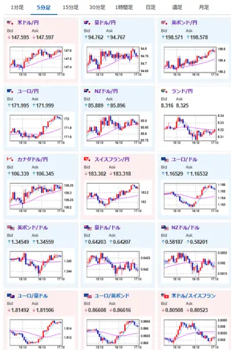Image resolution: width=231 pixels, height=350 pixels.
Task: Click the US flag icon beside 米ドル/円
Action: 10,23
